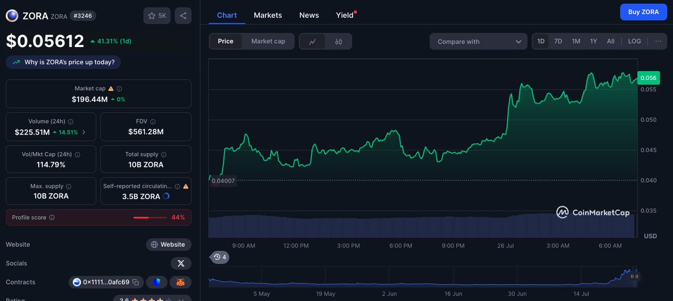Click the chart events history badge showing 4

pos(220,257)
